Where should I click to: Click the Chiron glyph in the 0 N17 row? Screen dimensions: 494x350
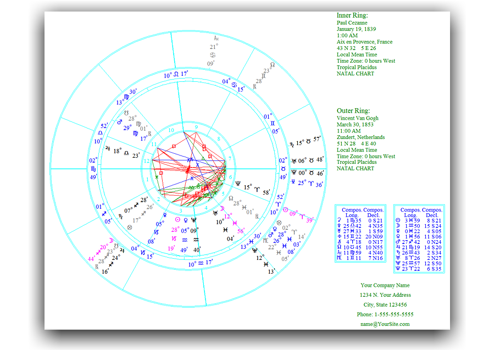pos(339,242)
